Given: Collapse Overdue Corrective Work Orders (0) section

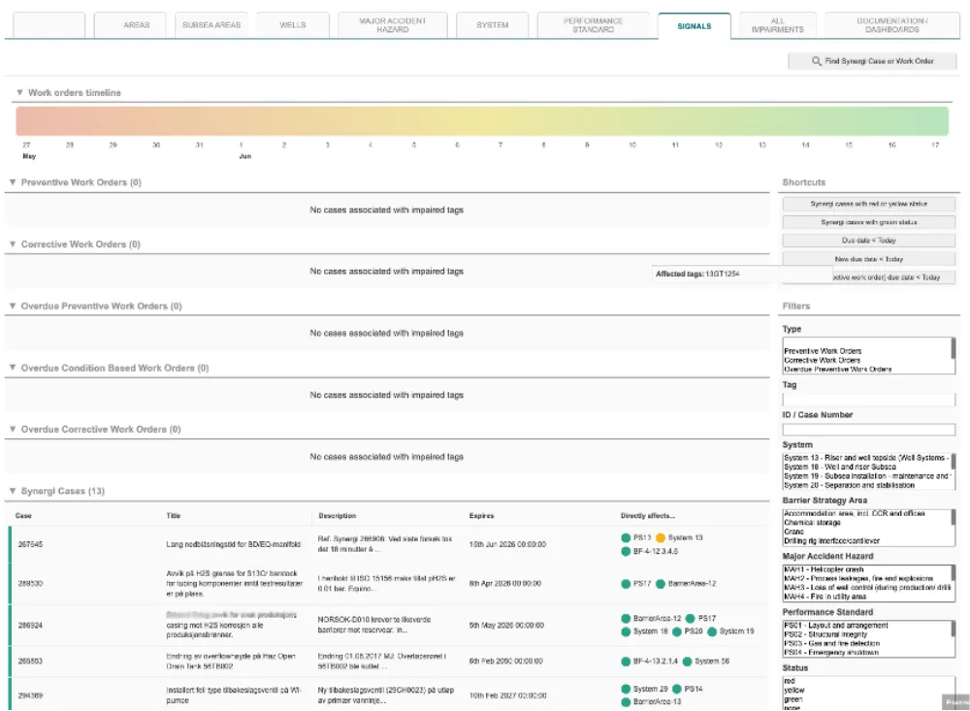Looking at the screenshot, I should (x=13, y=429).
